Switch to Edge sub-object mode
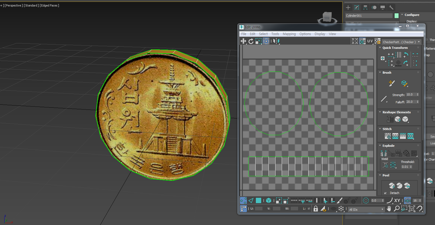The height and width of the screenshot is (225, 435). pyautogui.click(x=251, y=200)
